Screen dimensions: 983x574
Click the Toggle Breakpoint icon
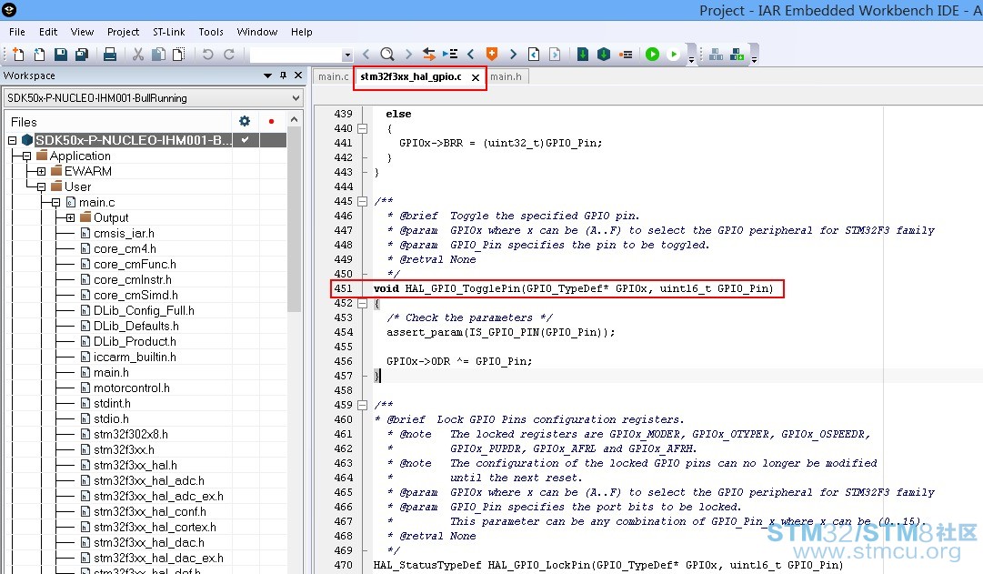coord(626,55)
